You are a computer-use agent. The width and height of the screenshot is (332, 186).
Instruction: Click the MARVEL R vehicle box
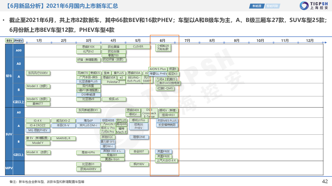pyautogui.click(x=63, y=138)
